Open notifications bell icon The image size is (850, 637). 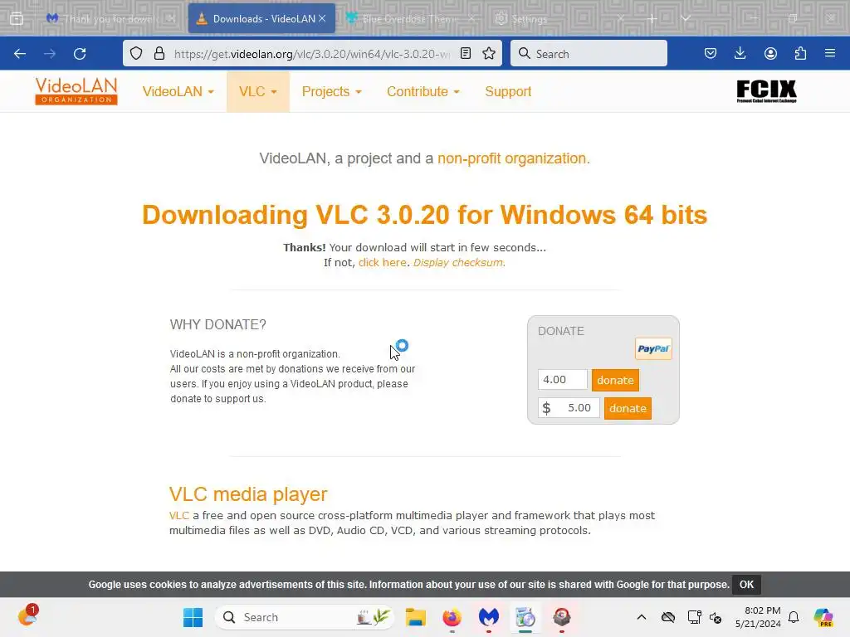(794, 617)
